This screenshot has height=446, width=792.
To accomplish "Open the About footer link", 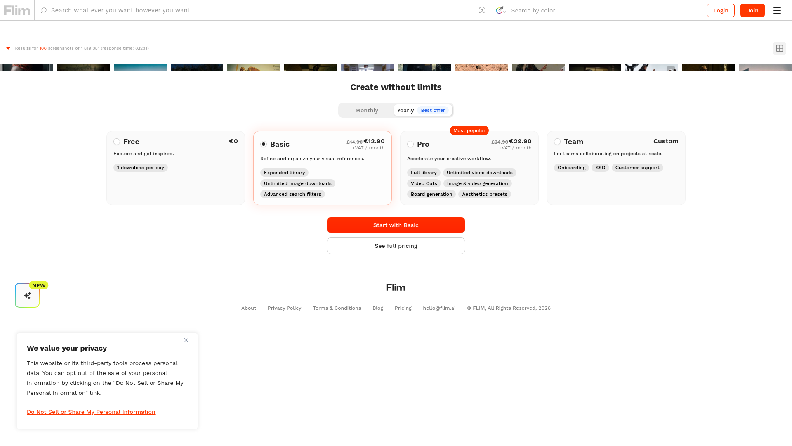I will tap(249, 308).
